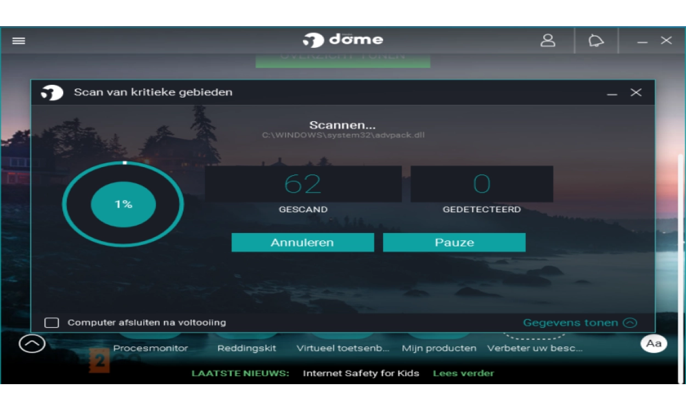This screenshot has height=411, width=686.
Task: Click the Panda Dome logo in header
Action: click(343, 40)
